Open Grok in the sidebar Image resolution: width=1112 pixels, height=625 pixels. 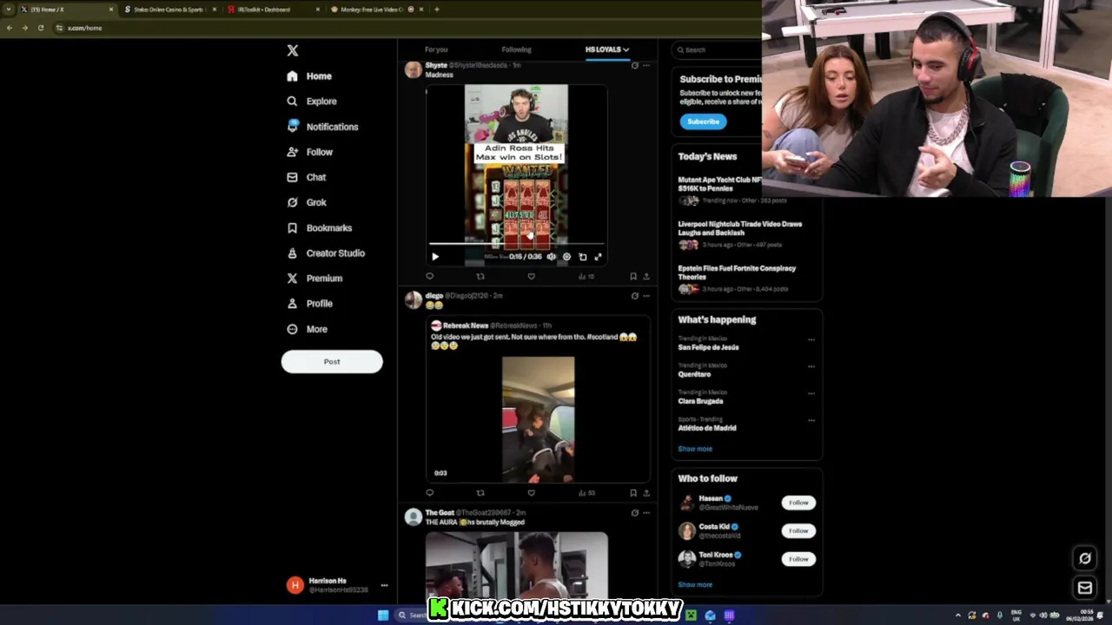(x=307, y=202)
